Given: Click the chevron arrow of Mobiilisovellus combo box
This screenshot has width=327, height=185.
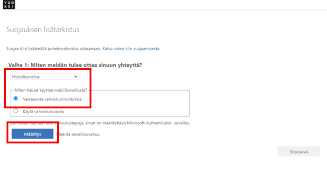Looking at the screenshot, I should (x=76, y=77).
